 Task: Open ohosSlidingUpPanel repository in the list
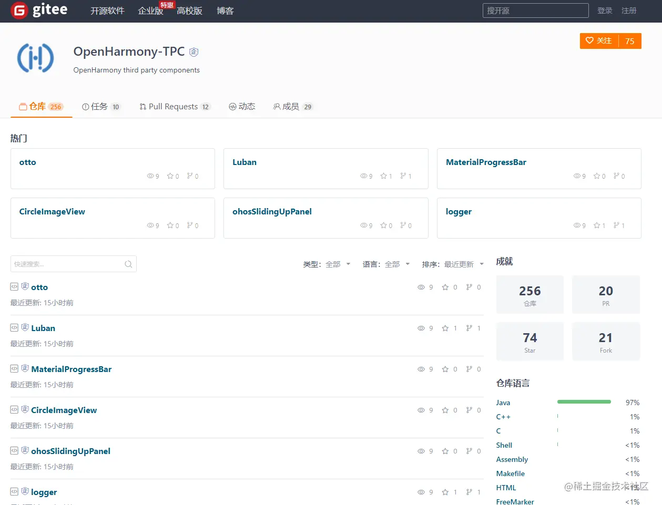coord(71,451)
